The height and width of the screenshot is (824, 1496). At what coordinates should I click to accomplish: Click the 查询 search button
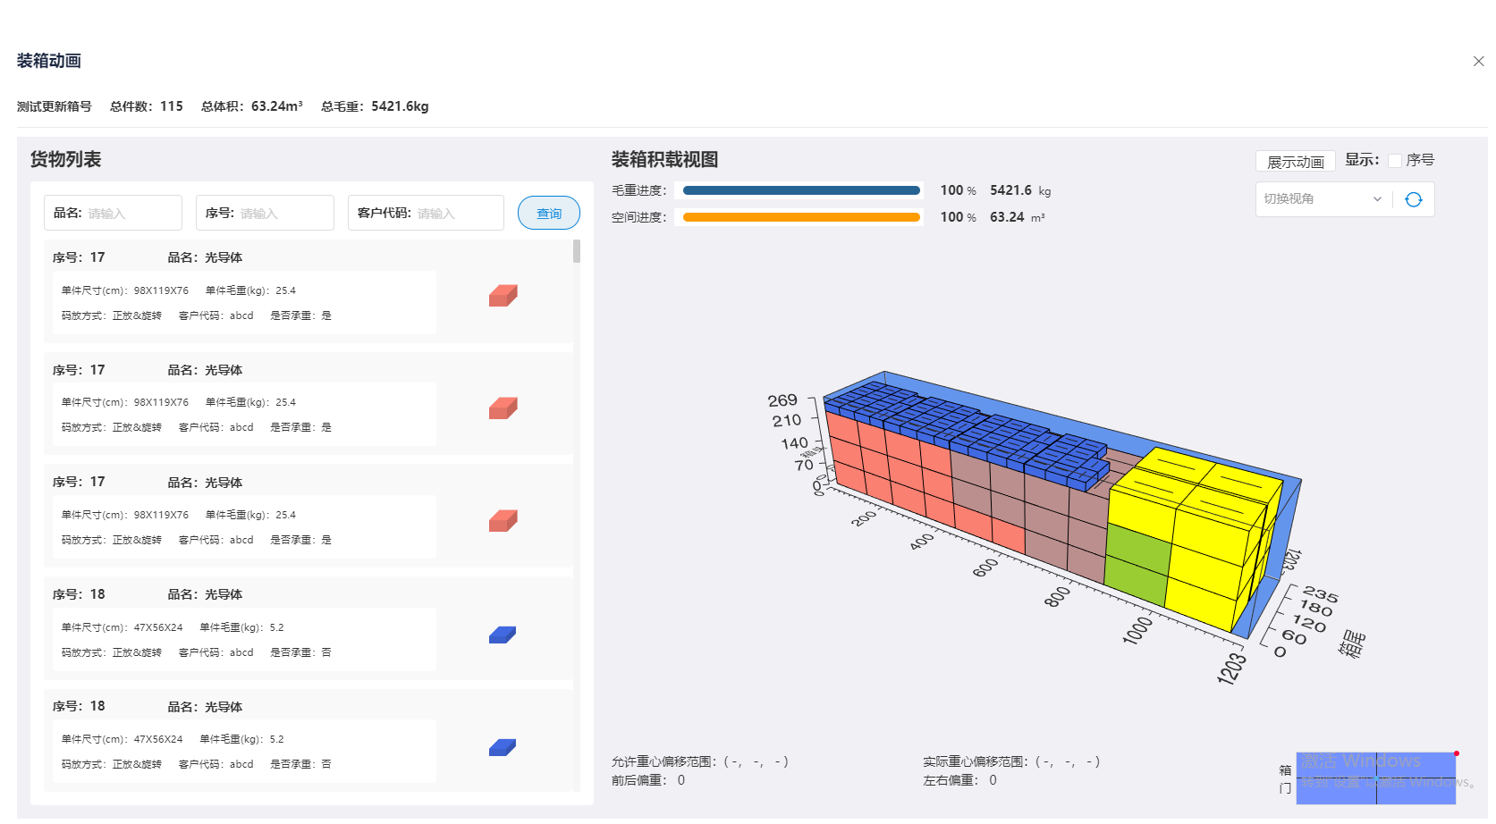point(549,214)
